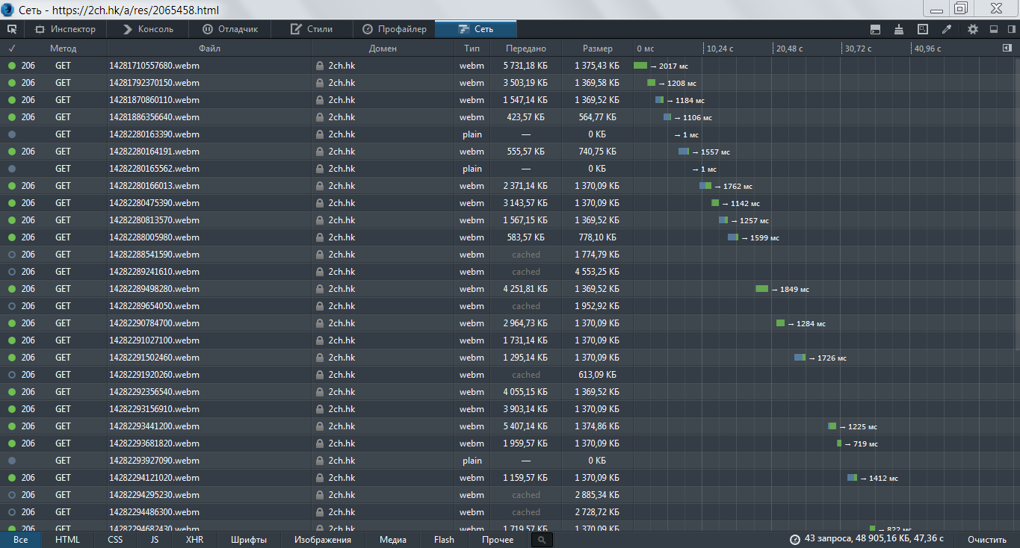1020x548 pixels.
Task: Activate the element picker icon
Action: tap(12, 29)
